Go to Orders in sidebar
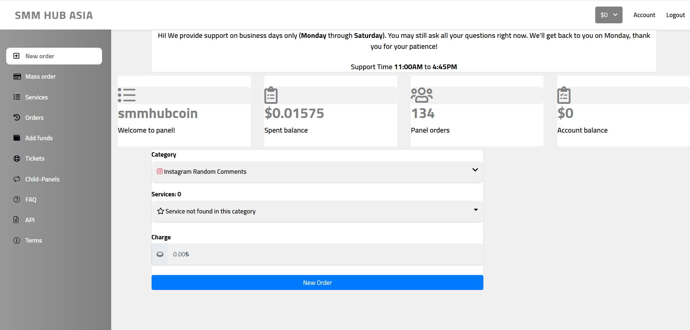The width and height of the screenshot is (690, 330). (54, 118)
